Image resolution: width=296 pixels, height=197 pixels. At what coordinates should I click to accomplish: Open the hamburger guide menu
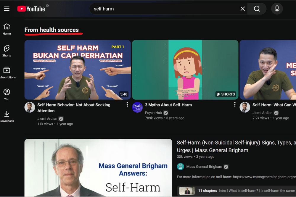[x=7, y=9]
